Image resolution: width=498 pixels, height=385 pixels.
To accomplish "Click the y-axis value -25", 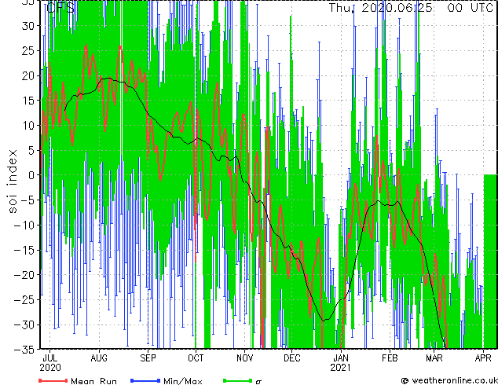I will tap(25, 300).
